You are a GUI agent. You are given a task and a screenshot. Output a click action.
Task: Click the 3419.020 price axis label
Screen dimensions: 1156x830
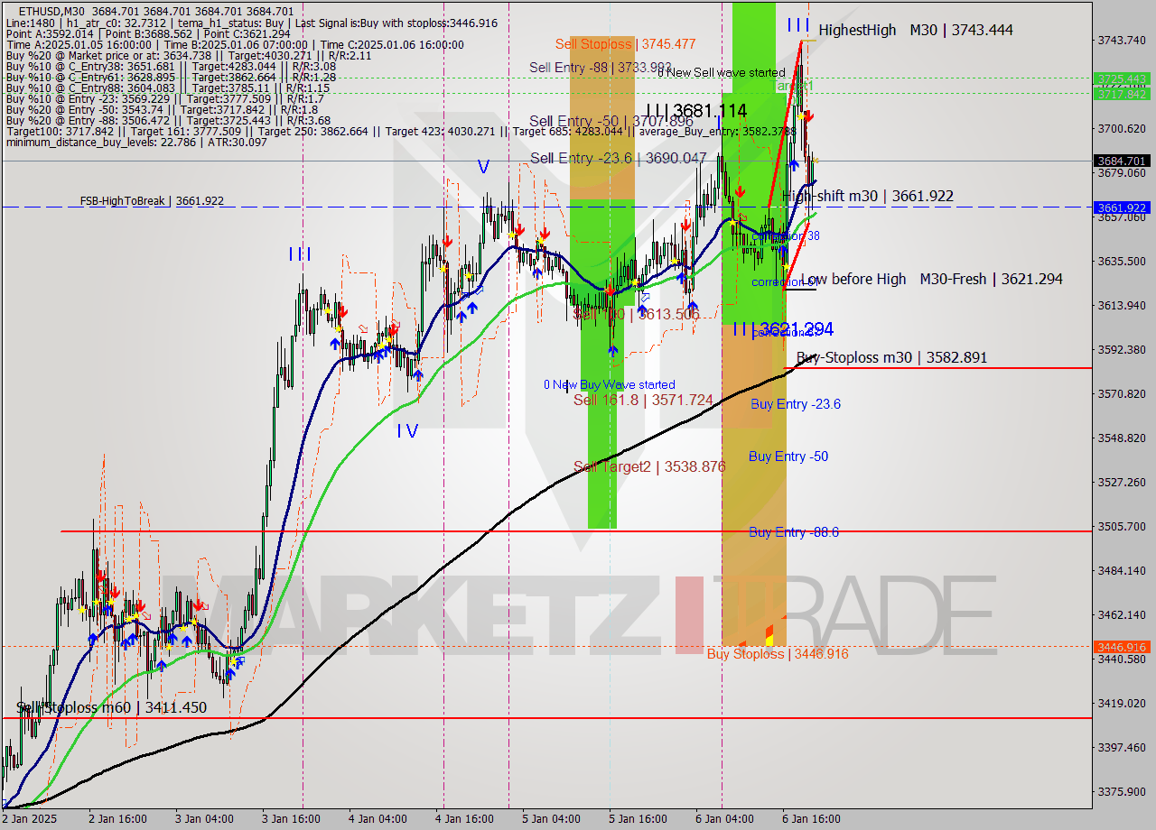(1121, 703)
